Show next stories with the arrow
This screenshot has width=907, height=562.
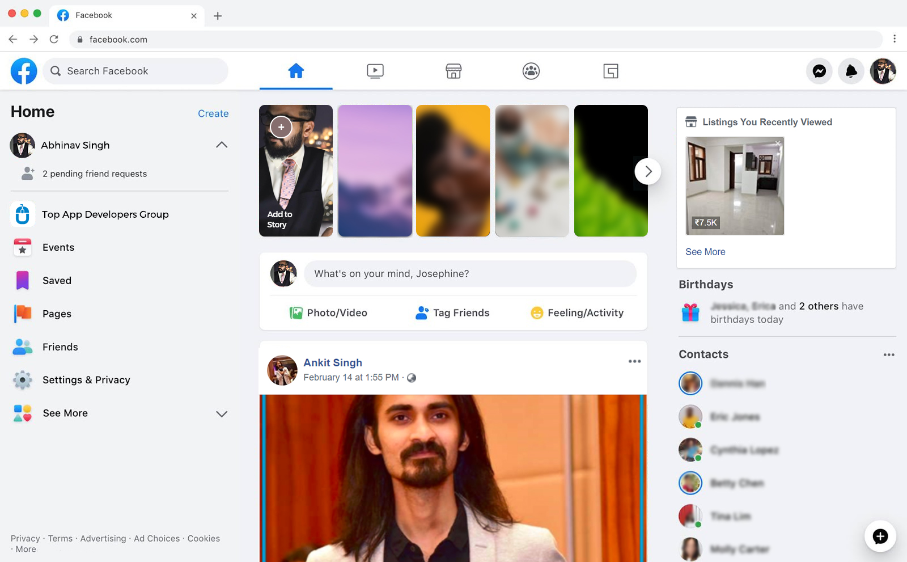coord(648,171)
